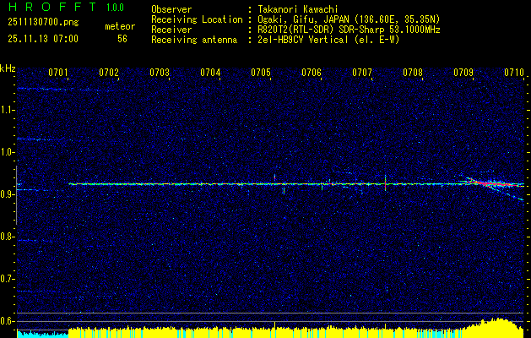Click the meteor count value 56
Image resolution: width=531 pixels, height=338 pixels.
(122, 39)
